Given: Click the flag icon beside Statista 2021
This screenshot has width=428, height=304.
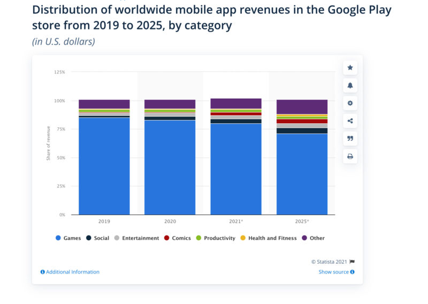Looking at the screenshot, I should coord(352,262).
